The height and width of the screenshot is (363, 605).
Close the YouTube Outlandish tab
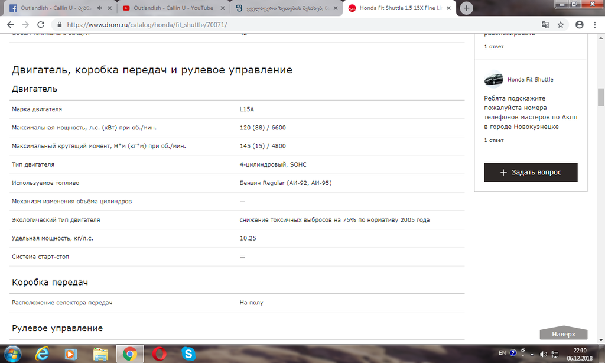pyautogui.click(x=222, y=8)
